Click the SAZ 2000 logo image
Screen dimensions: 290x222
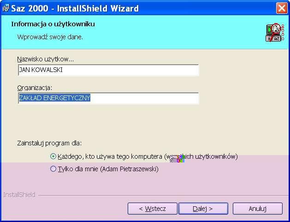[x=275, y=33]
